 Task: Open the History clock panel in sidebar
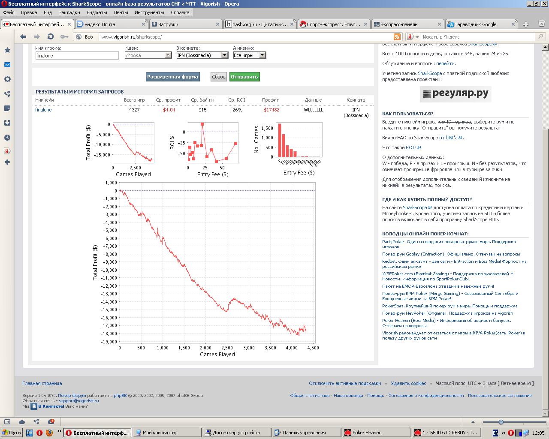7,138
